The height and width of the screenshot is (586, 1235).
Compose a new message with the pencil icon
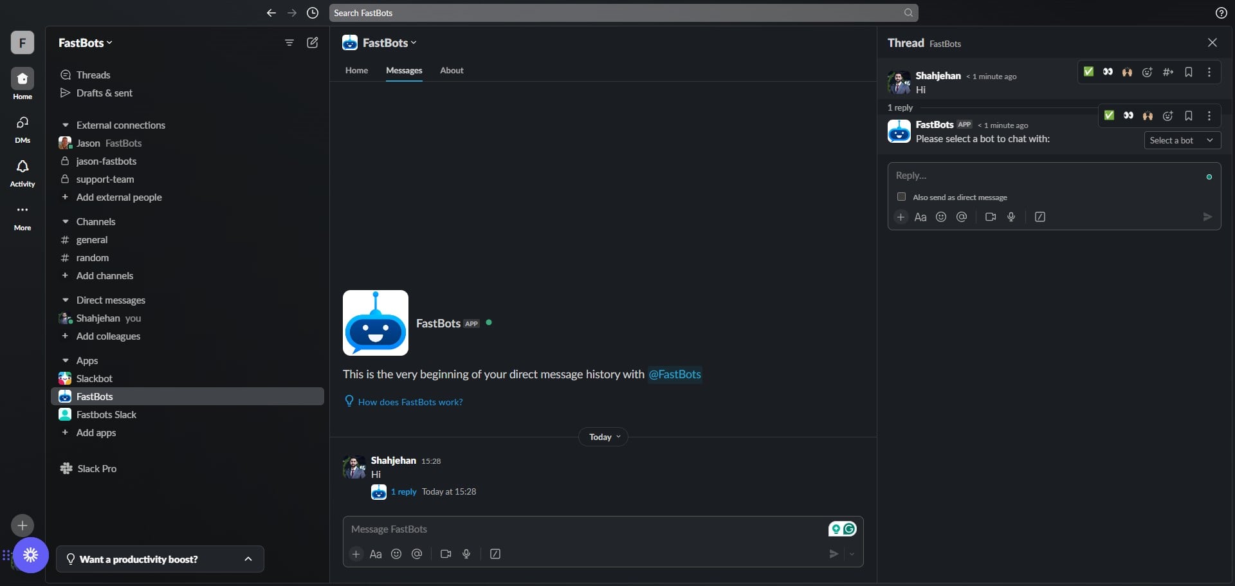pos(313,42)
